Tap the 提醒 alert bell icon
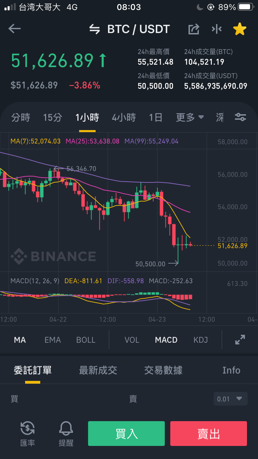 click(x=66, y=434)
